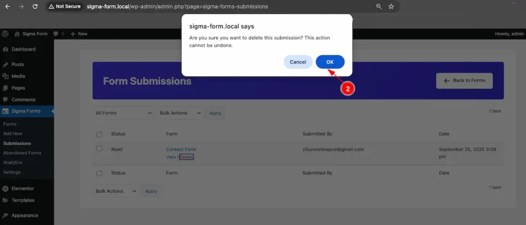This screenshot has height=225, width=526.
Task: Check the select-all checkbox in table footer
Action: [99, 173]
